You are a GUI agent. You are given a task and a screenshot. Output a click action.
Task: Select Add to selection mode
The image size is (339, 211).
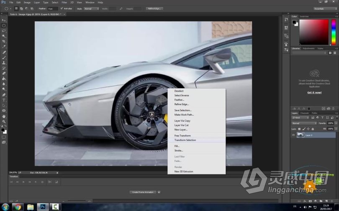pos(21,9)
